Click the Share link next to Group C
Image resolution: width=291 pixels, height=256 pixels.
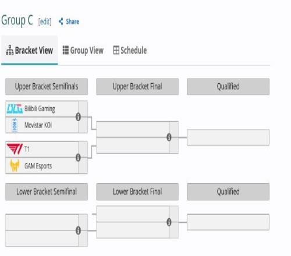tap(69, 22)
